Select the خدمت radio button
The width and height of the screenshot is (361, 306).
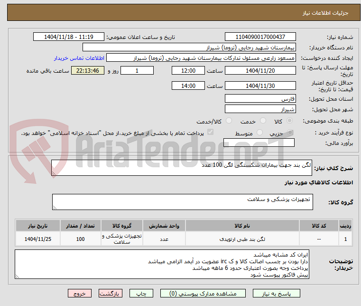(x=263, y=121)
